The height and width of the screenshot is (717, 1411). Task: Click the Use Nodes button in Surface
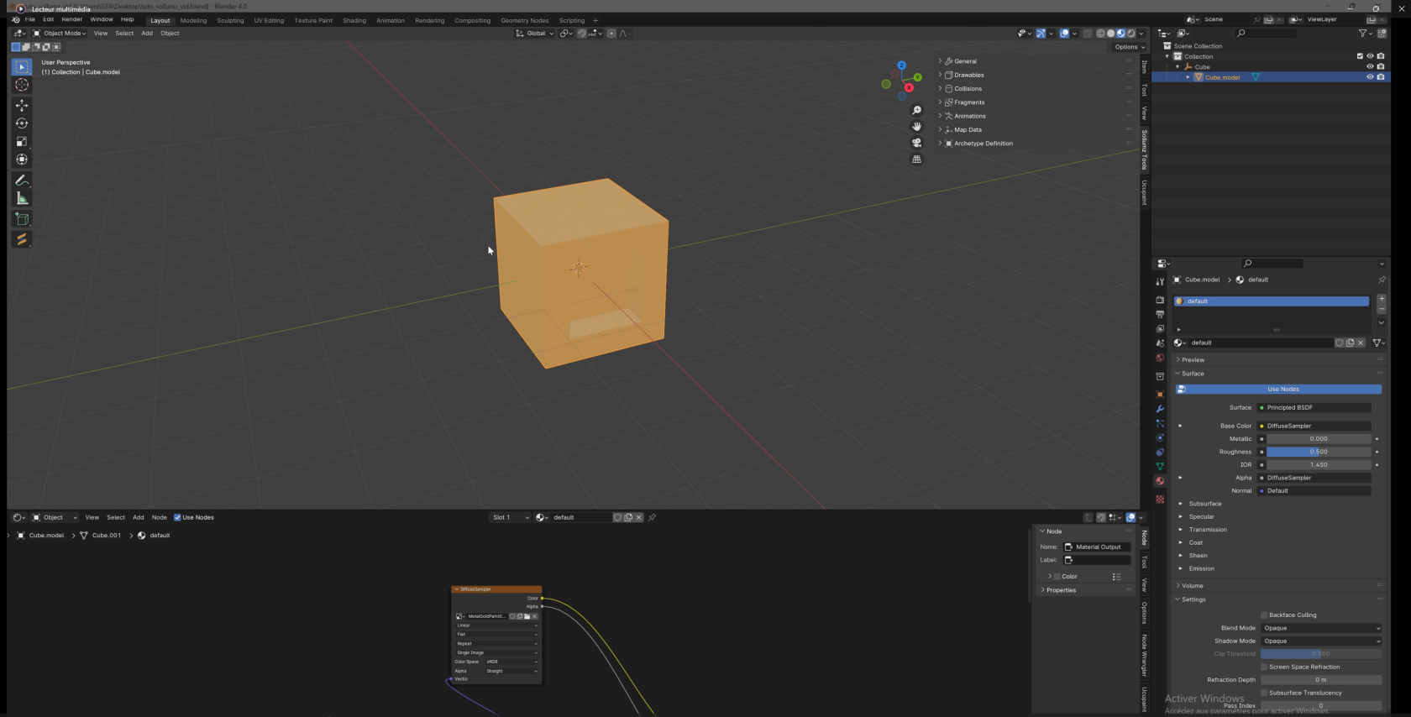1282,390
